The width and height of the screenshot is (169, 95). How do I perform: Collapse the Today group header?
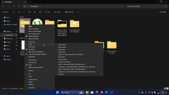coord(19,17)
